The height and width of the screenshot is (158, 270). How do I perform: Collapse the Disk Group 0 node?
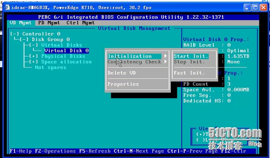(24, 39)
